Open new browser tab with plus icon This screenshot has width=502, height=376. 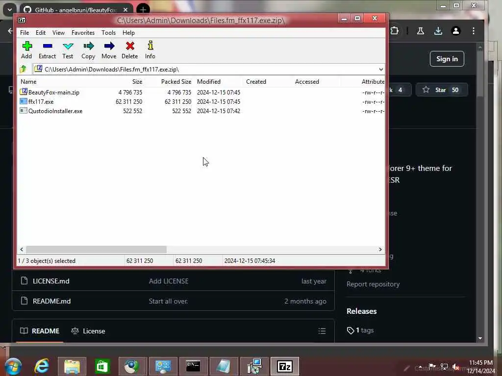[143, 10]
